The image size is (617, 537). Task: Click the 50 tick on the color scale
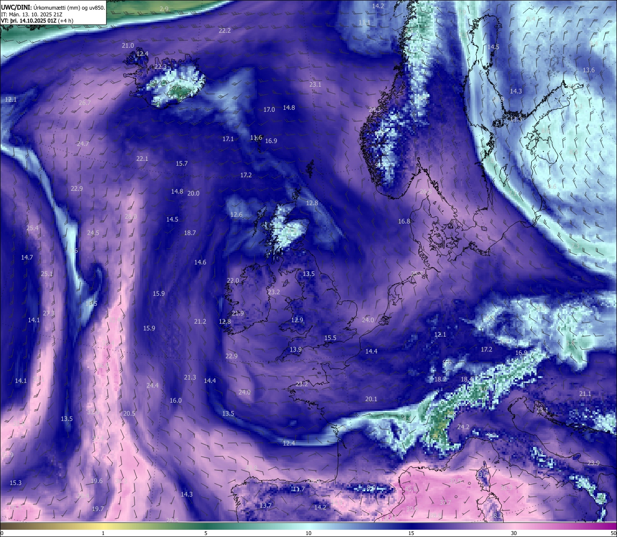[x=613, y=533]
